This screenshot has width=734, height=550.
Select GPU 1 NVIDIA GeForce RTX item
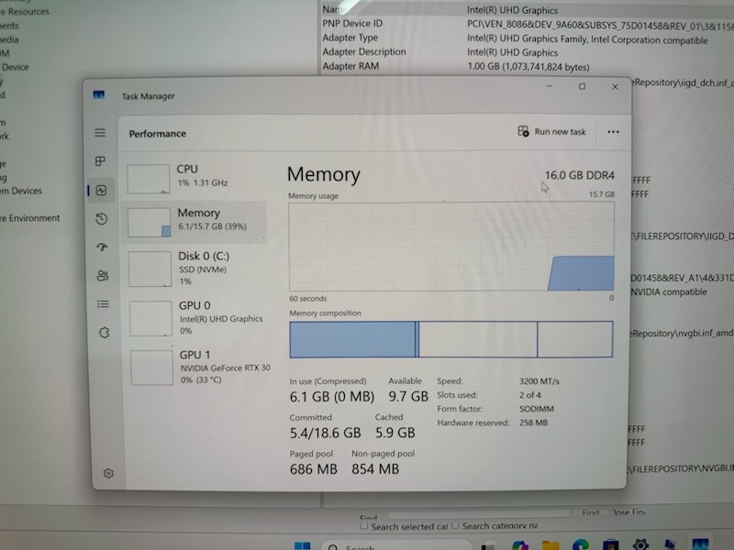198,368
